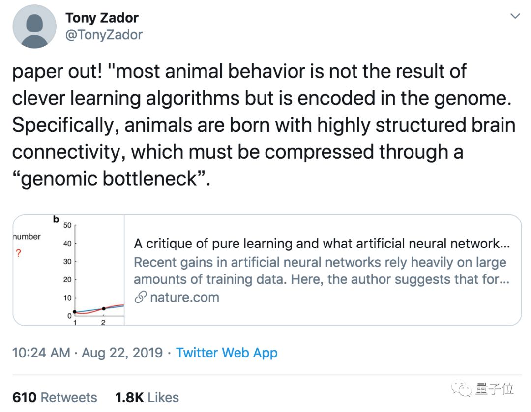
Task: Open article title 'A critique of pure learning'
Action: pos(322,244)
